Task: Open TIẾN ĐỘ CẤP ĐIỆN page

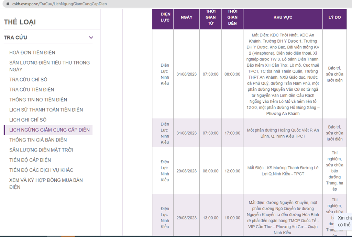Action: (x=30, y=160)
